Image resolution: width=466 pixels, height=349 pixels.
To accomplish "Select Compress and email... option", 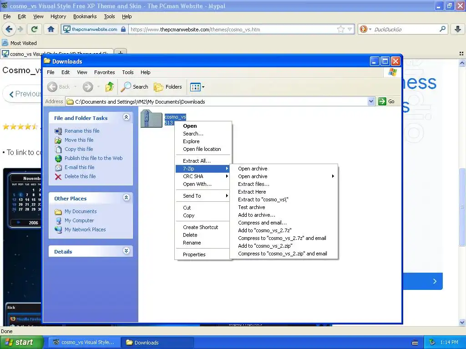I will 284,223.
